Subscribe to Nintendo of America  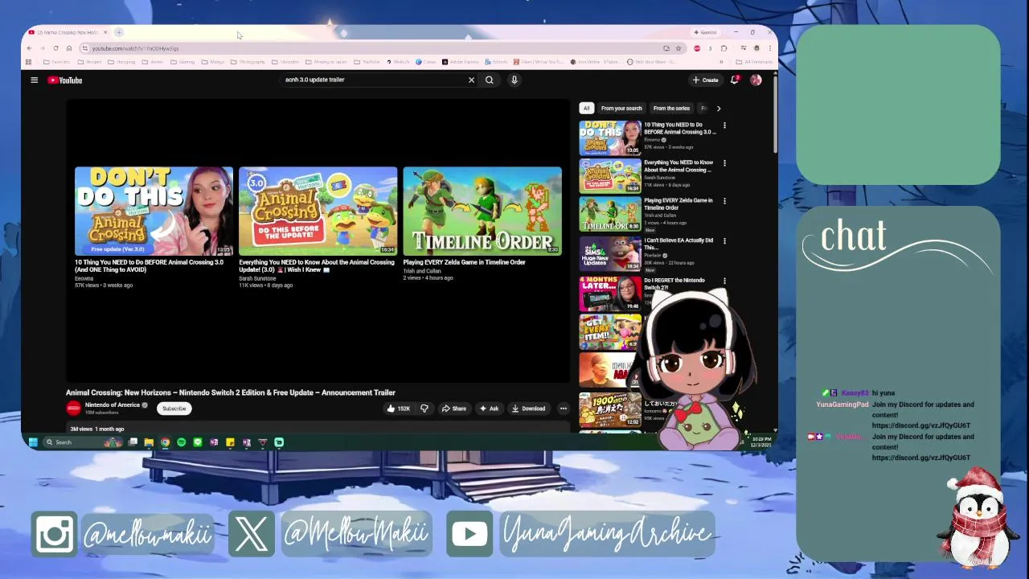[174, 409]
